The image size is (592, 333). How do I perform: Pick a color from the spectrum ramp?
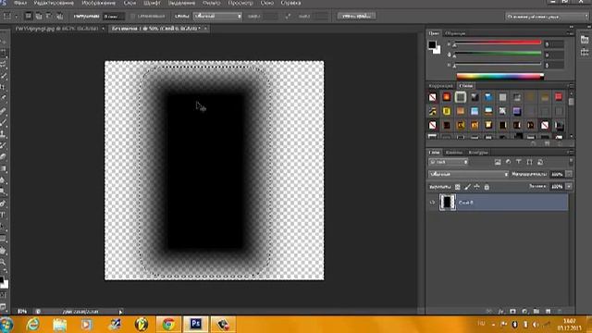[x=499, y=76]
